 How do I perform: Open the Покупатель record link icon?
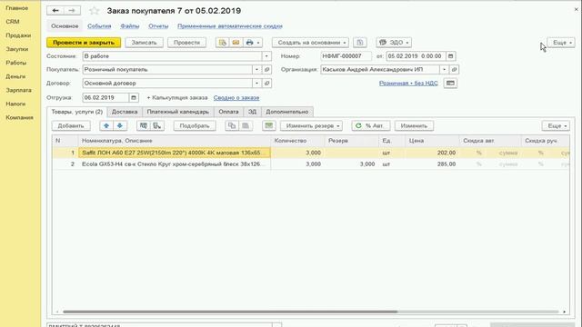tap(266, 69)
